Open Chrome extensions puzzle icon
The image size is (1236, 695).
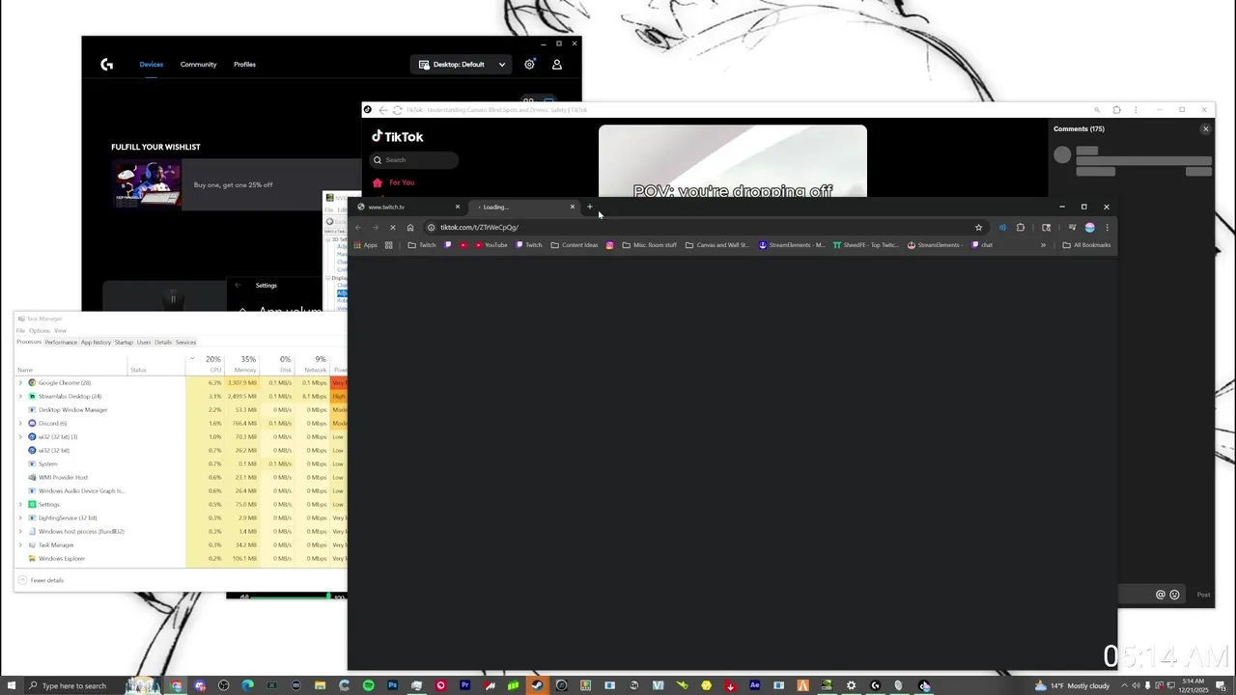tap(1021, 227)
